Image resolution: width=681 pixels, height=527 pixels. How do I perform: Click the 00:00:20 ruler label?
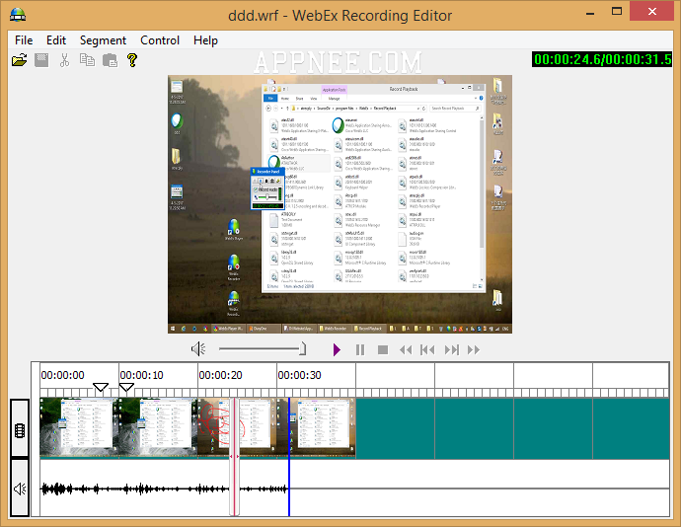click(x=221, y=375)
